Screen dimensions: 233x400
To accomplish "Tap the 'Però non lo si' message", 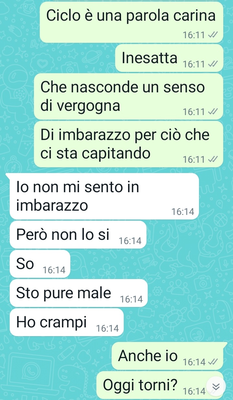I will (x=78, y=235).
